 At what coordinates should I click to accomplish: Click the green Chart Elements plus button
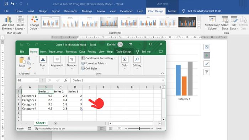[207, 55]
